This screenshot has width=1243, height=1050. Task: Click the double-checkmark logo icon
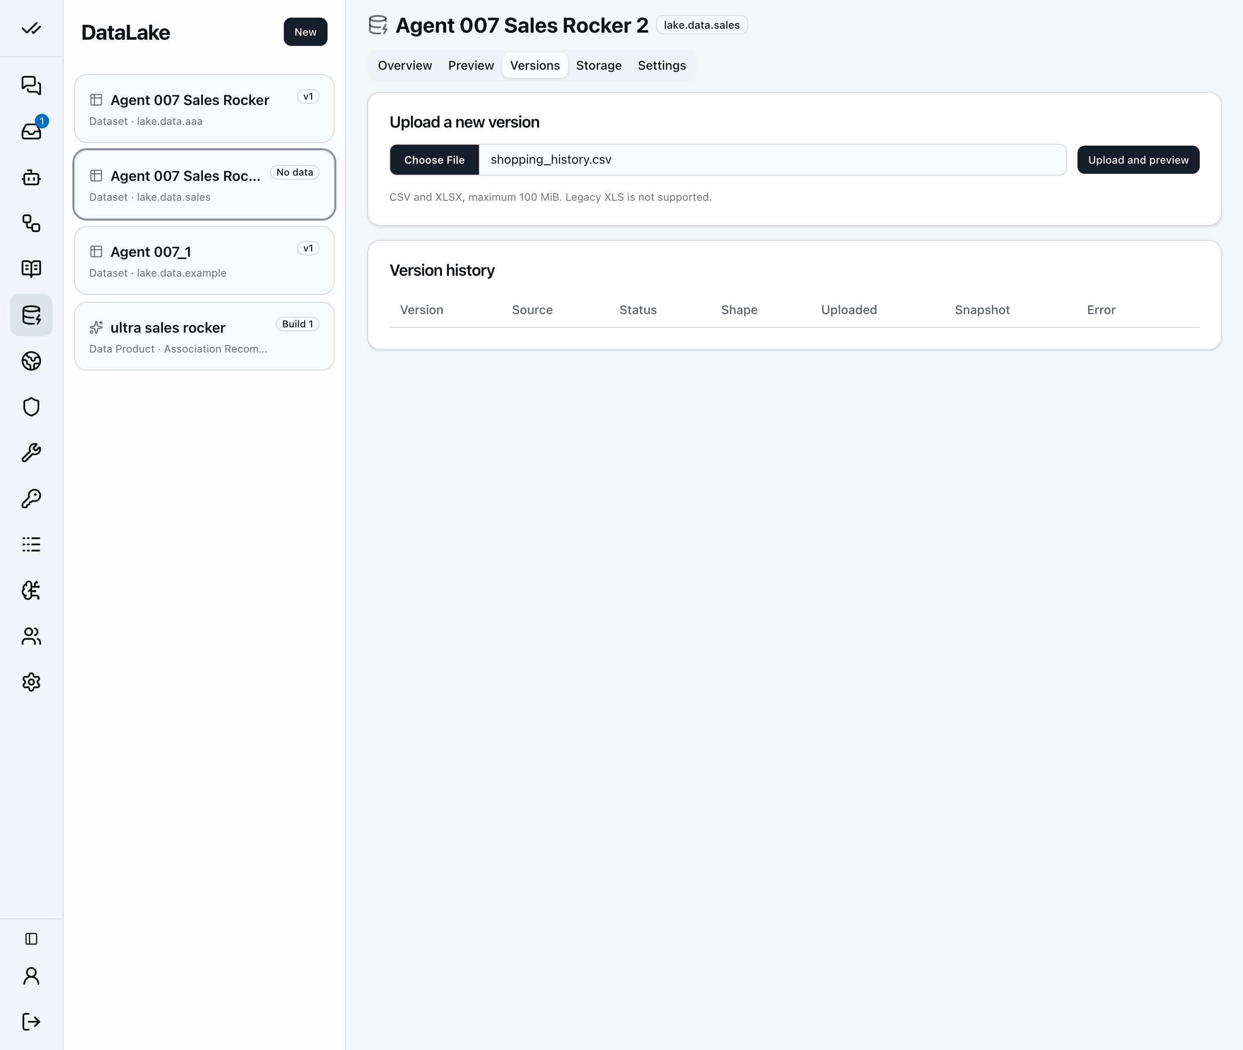(31, 29)
